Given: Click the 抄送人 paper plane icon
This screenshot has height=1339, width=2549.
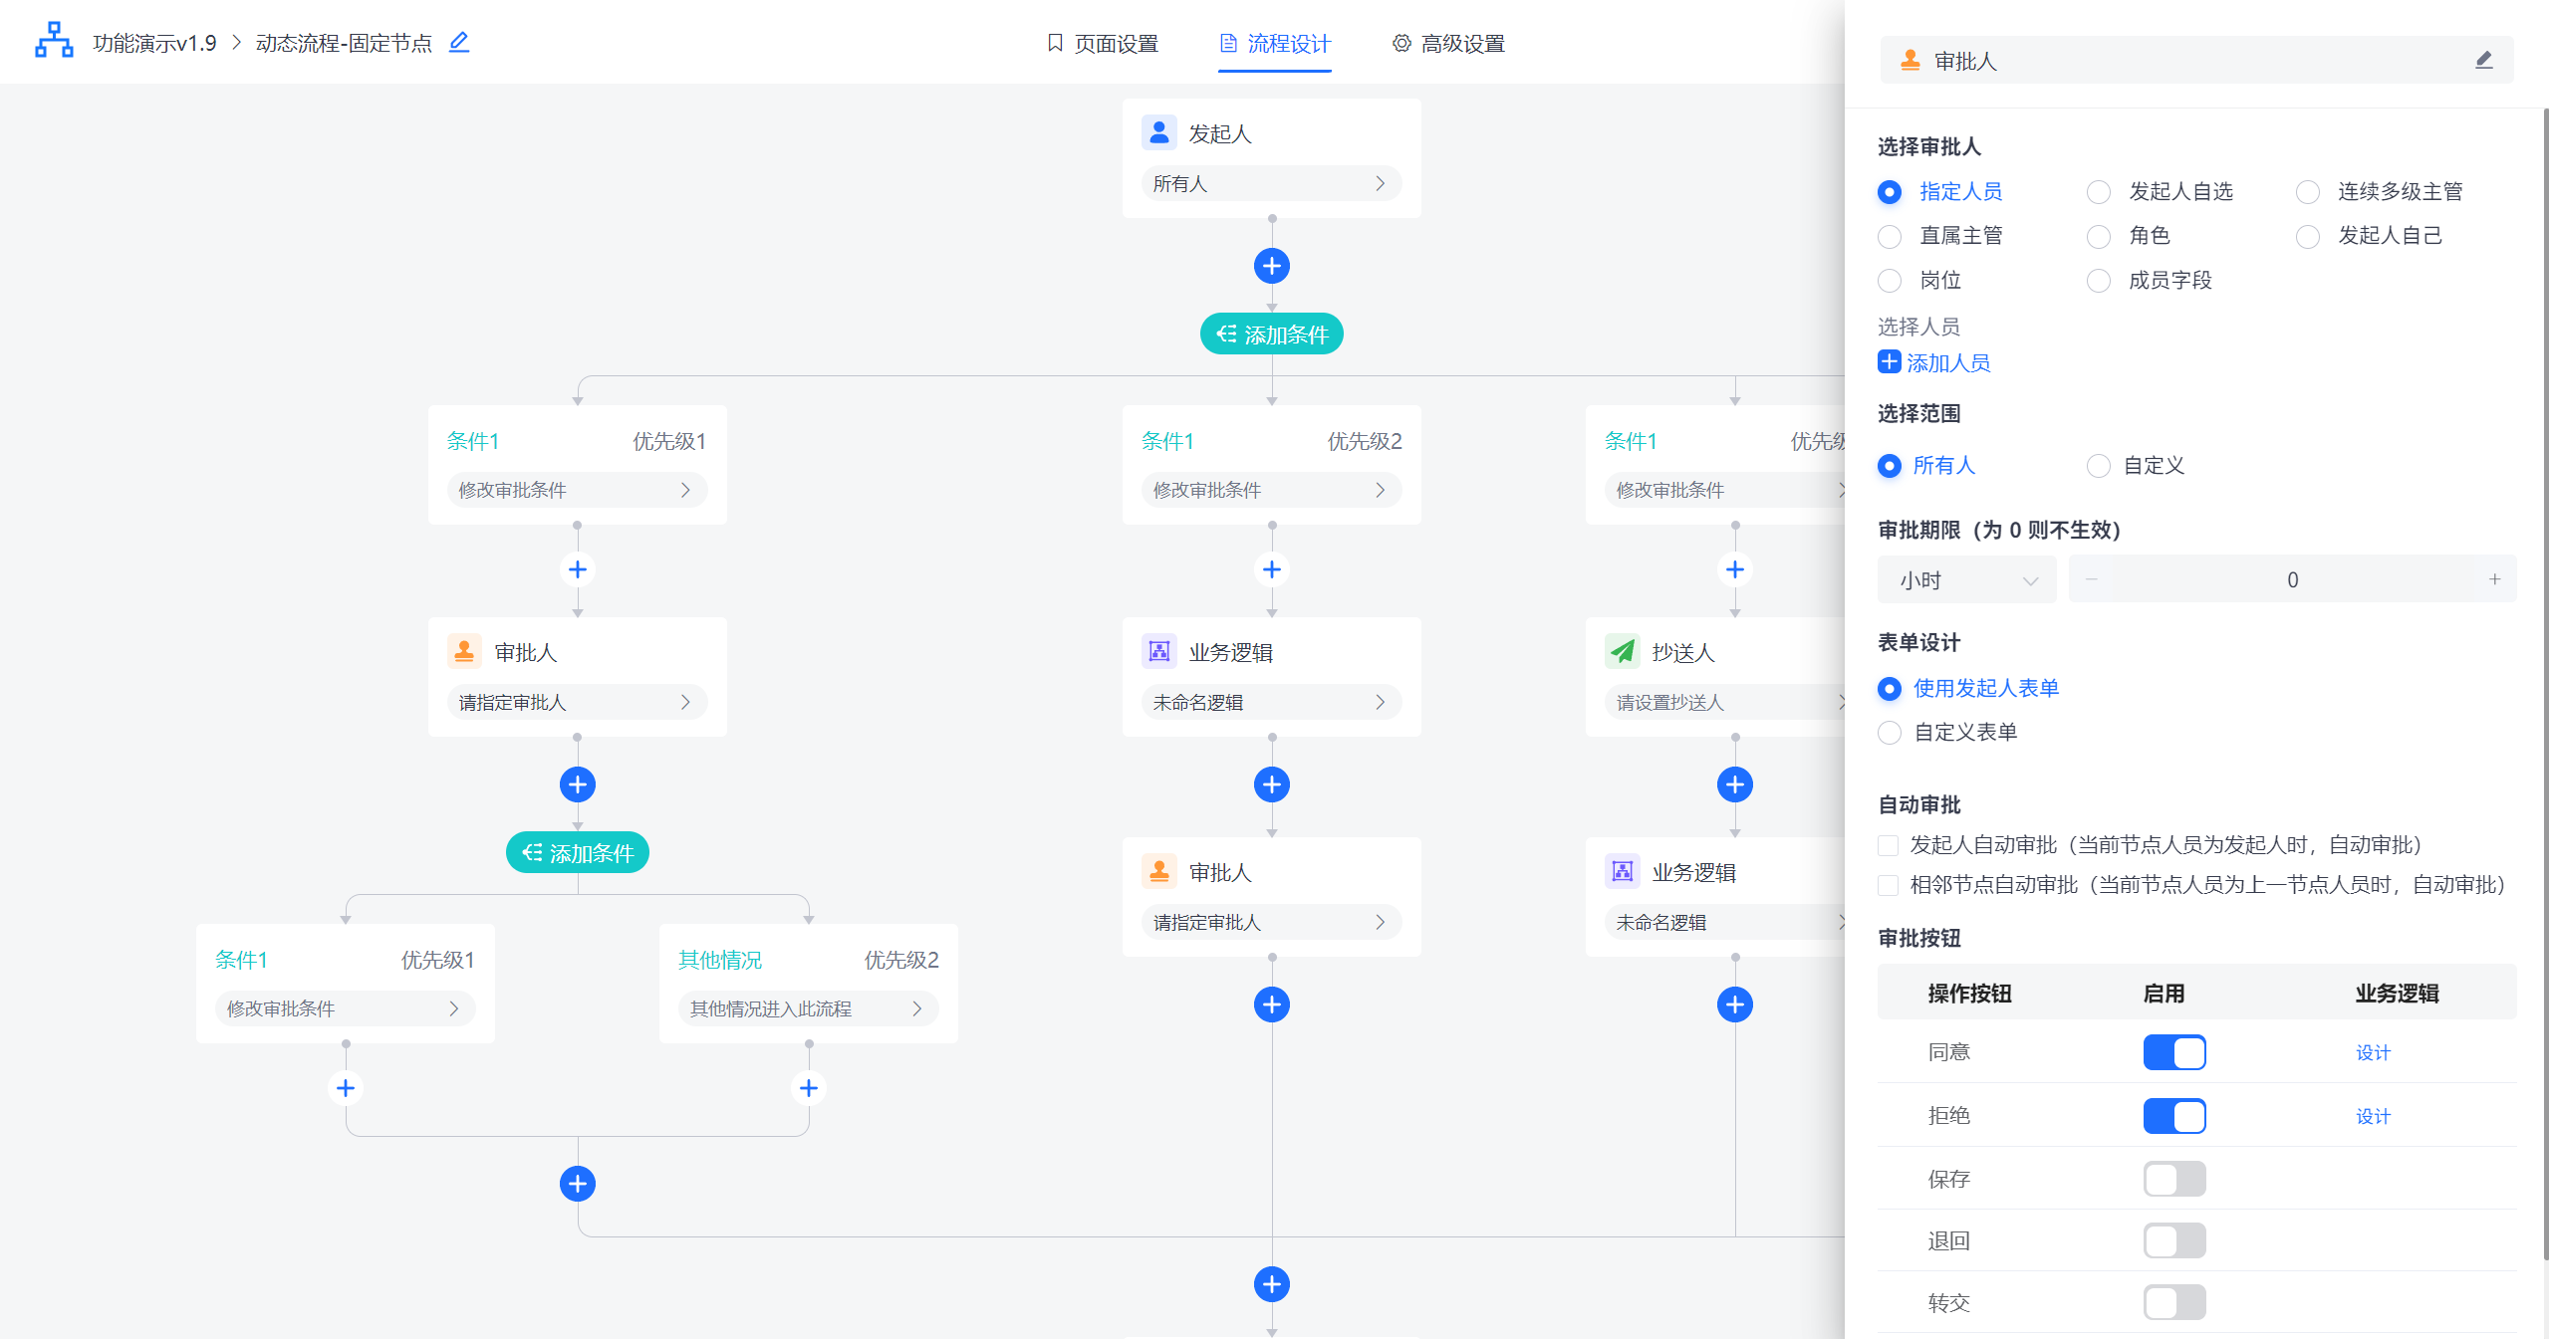Looking at the screenshot, I should point(1622,652).
